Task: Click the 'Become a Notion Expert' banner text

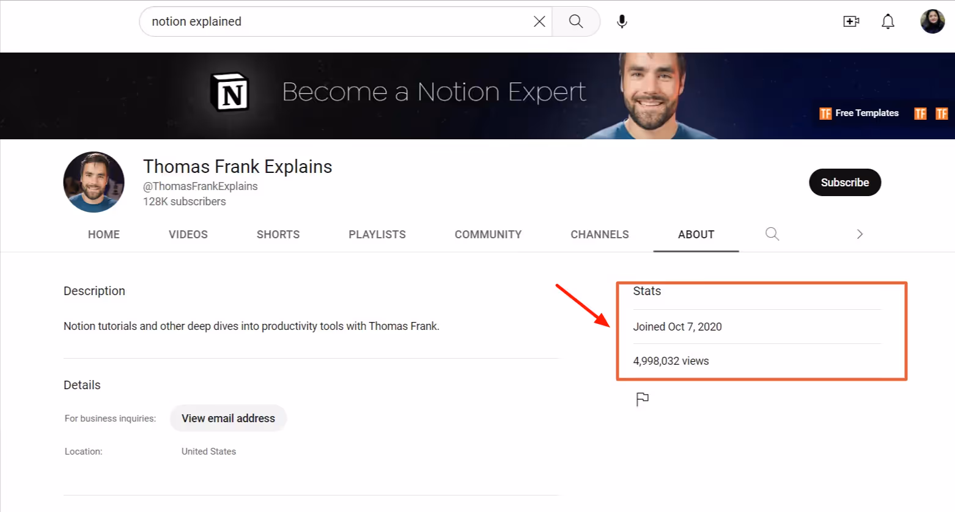Action: tap(434, 92)
